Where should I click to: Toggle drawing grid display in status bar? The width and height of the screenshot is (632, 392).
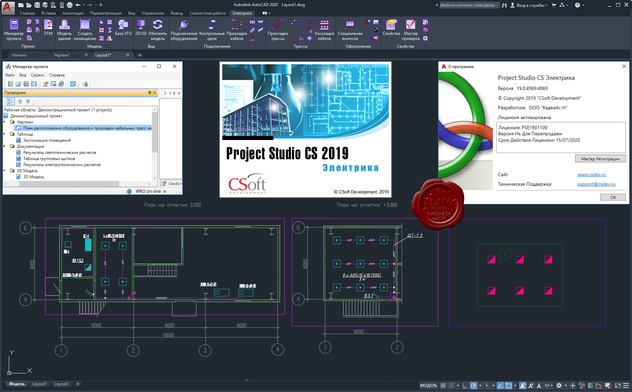(443, 385)
